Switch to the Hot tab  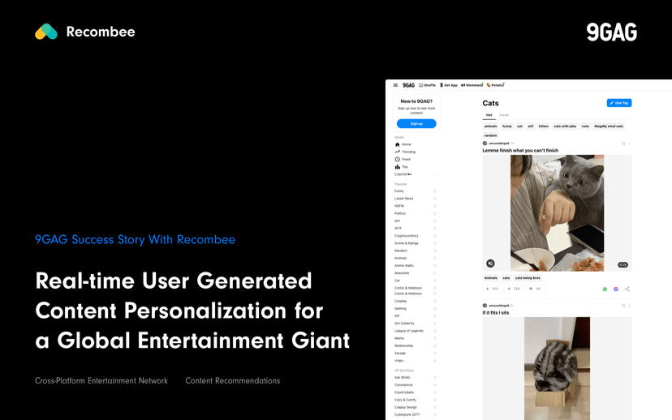pyautogui.click(x=489, y=115)
